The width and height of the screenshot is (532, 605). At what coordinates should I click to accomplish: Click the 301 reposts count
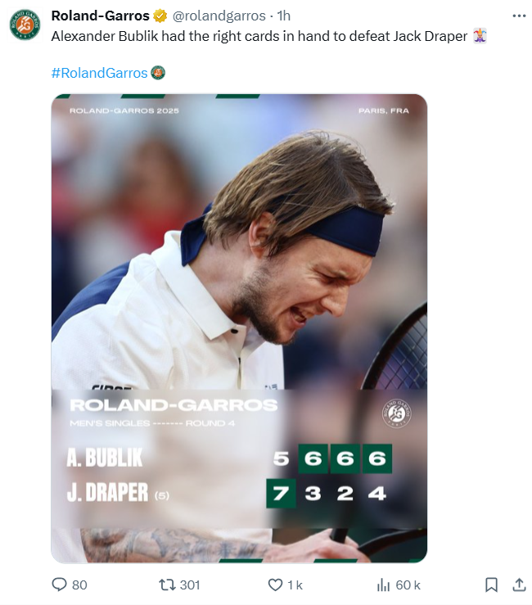(x=190, y=585)
